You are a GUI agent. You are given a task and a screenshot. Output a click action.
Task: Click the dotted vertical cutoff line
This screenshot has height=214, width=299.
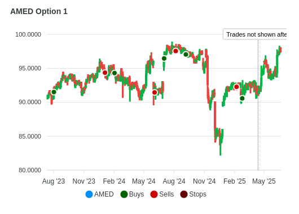pyautogui.click(x=258, y=105)
